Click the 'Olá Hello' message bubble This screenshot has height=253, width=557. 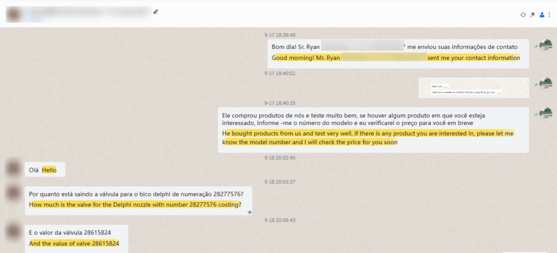click(x=46, y=170)
